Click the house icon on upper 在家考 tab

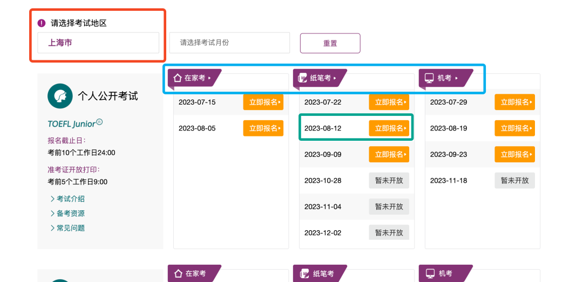coord(178,78)
